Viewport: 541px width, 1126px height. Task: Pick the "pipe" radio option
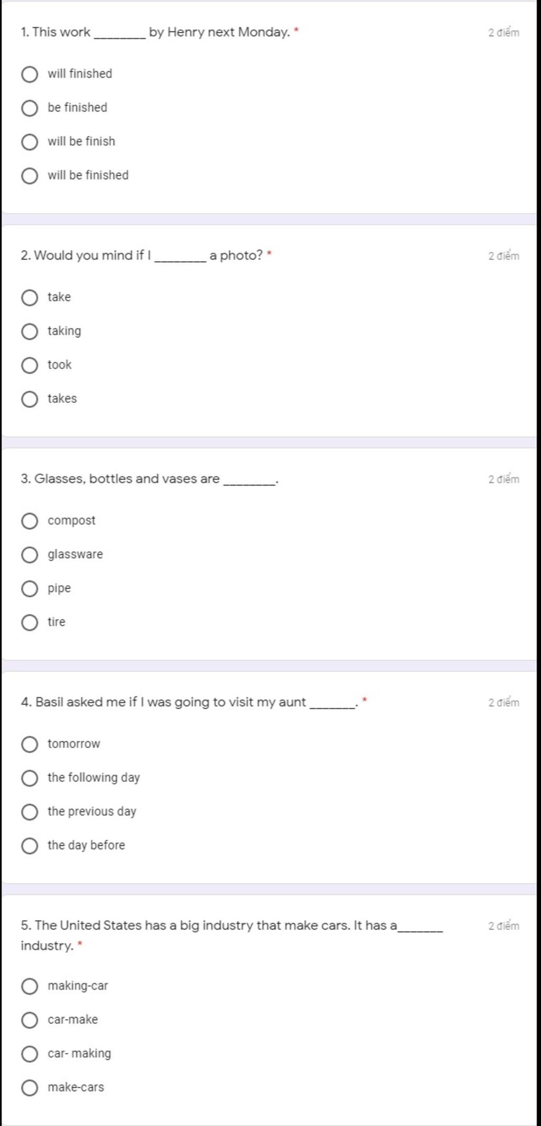point(30,589)
